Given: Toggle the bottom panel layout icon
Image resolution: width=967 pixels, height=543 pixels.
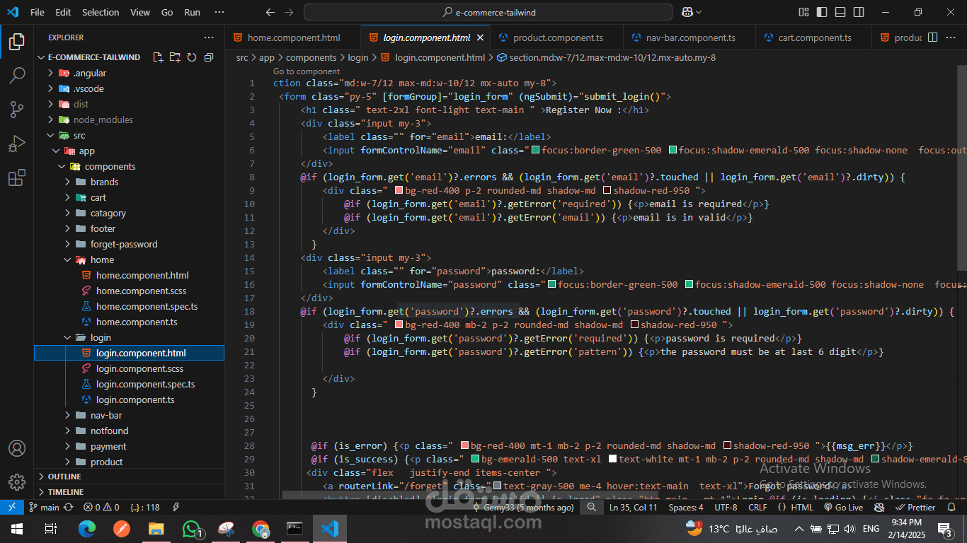Looking at the screenshot, I should point(840,12).
